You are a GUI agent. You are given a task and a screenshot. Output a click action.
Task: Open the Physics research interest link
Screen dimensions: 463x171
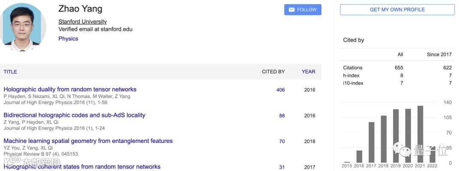[68, 39]
